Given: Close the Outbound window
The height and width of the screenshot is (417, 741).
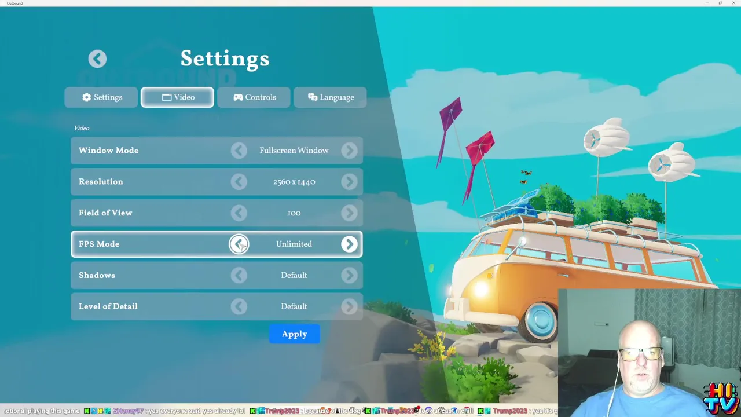Looking at the screenshot, I should [x=733, y=3].
